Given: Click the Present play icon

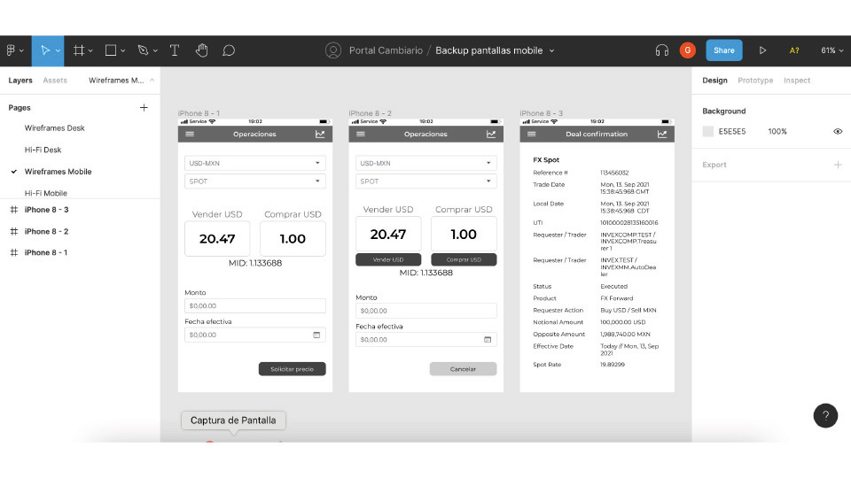Looking at the screenshot, I should point(762,50).
